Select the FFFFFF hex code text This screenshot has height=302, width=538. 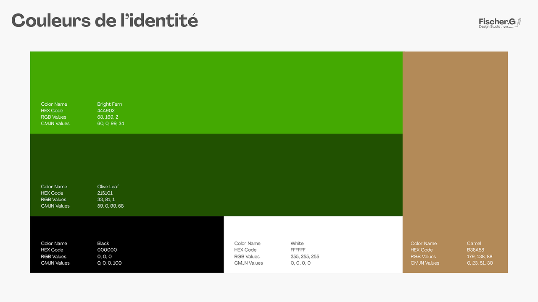(298, 250)
